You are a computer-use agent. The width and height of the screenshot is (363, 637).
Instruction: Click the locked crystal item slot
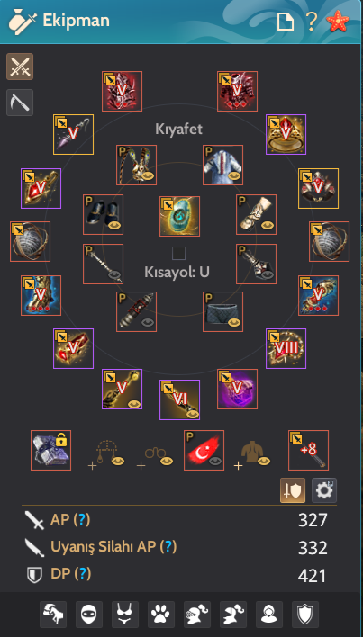[x=50, y=450]
